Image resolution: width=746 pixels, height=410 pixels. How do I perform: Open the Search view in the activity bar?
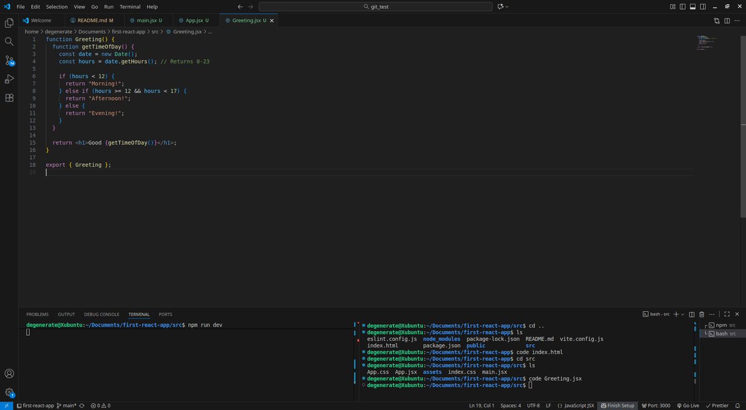pyautogui.click(x=9, y=42)
